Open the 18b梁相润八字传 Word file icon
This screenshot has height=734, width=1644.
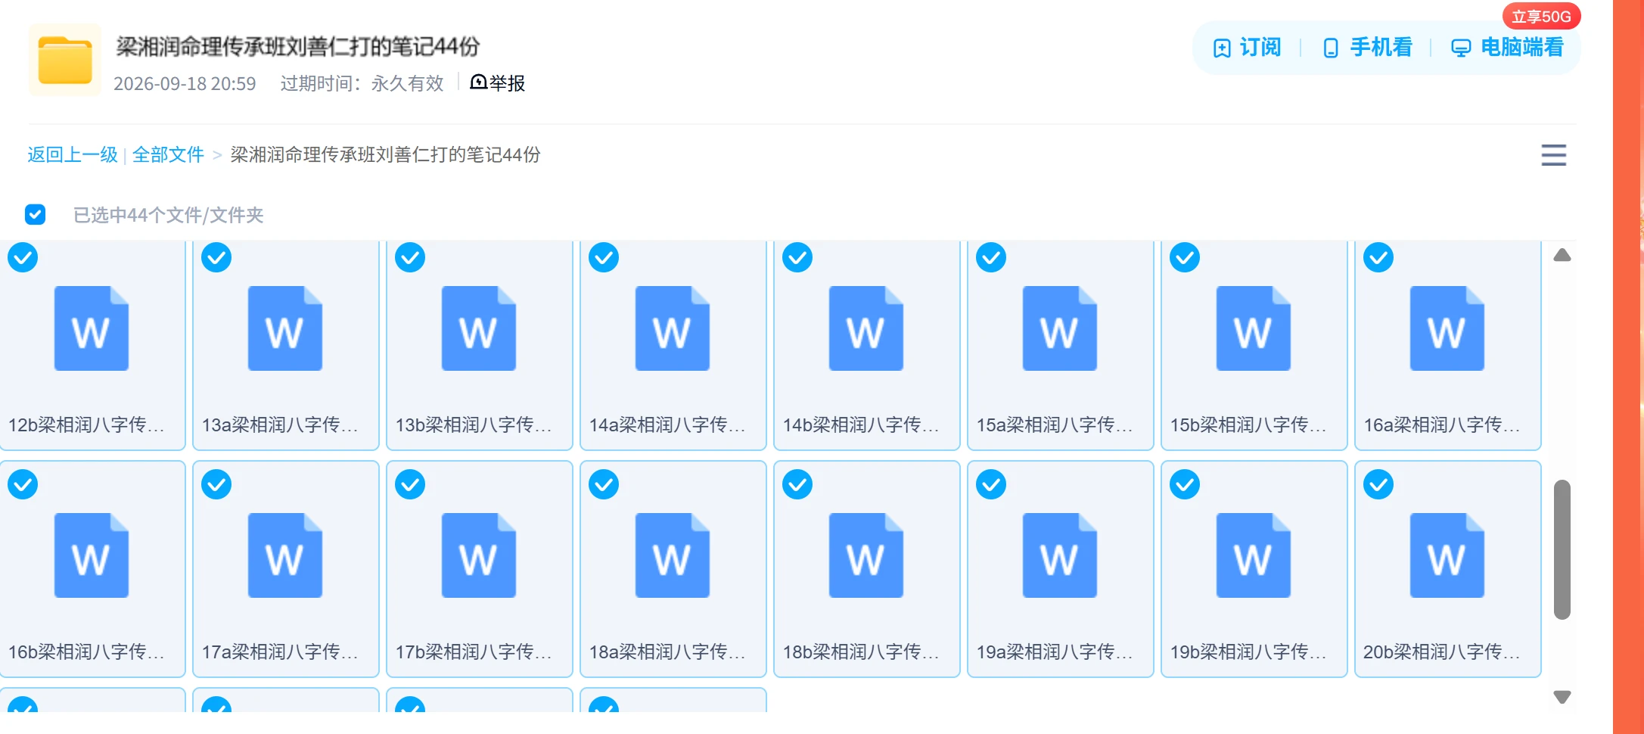pyautogui.click(x=866, y=555)
